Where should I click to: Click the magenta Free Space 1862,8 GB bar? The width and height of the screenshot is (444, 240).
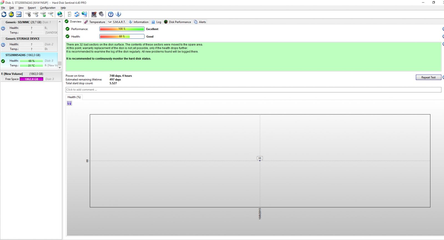pos(31,79)
